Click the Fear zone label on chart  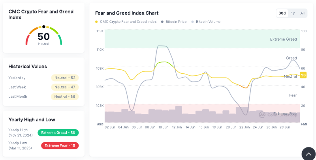(x=293, y=95)
